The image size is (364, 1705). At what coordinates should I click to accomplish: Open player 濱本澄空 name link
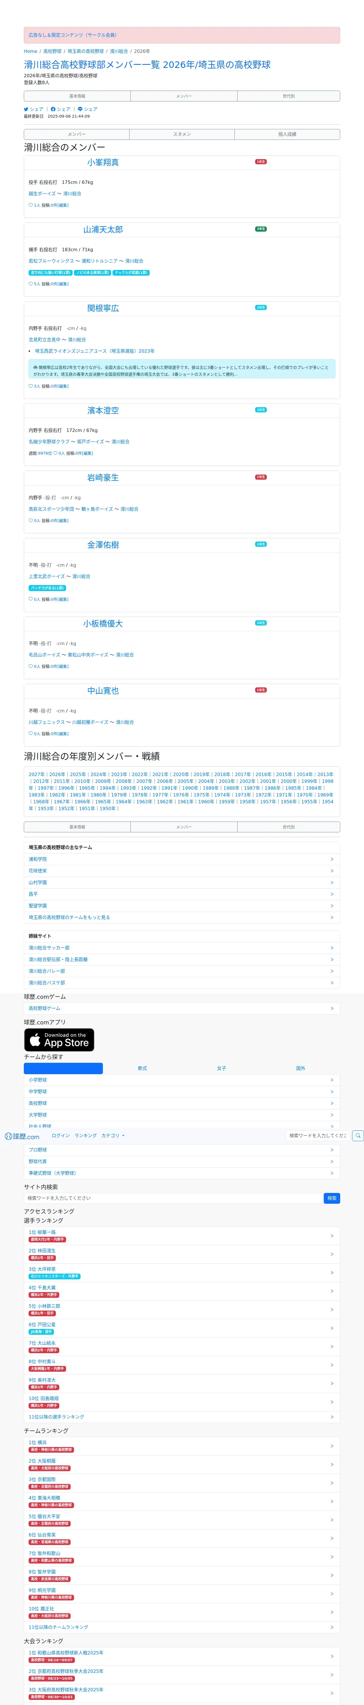point(103,410)
